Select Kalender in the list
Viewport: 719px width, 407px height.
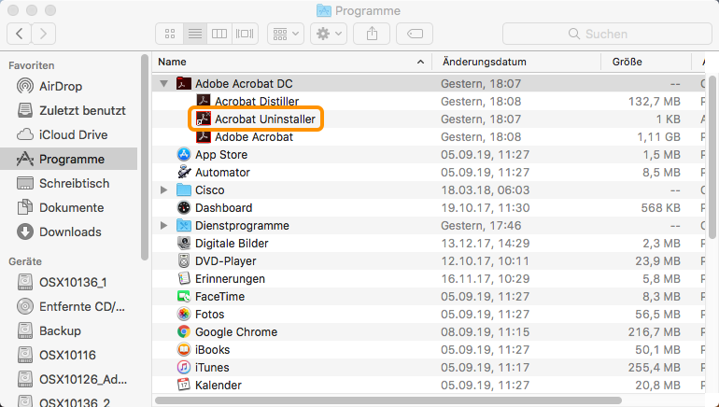219,385
